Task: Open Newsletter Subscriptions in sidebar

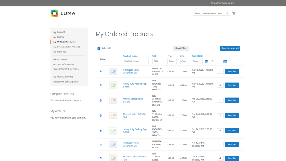Action: click(66, 81)
